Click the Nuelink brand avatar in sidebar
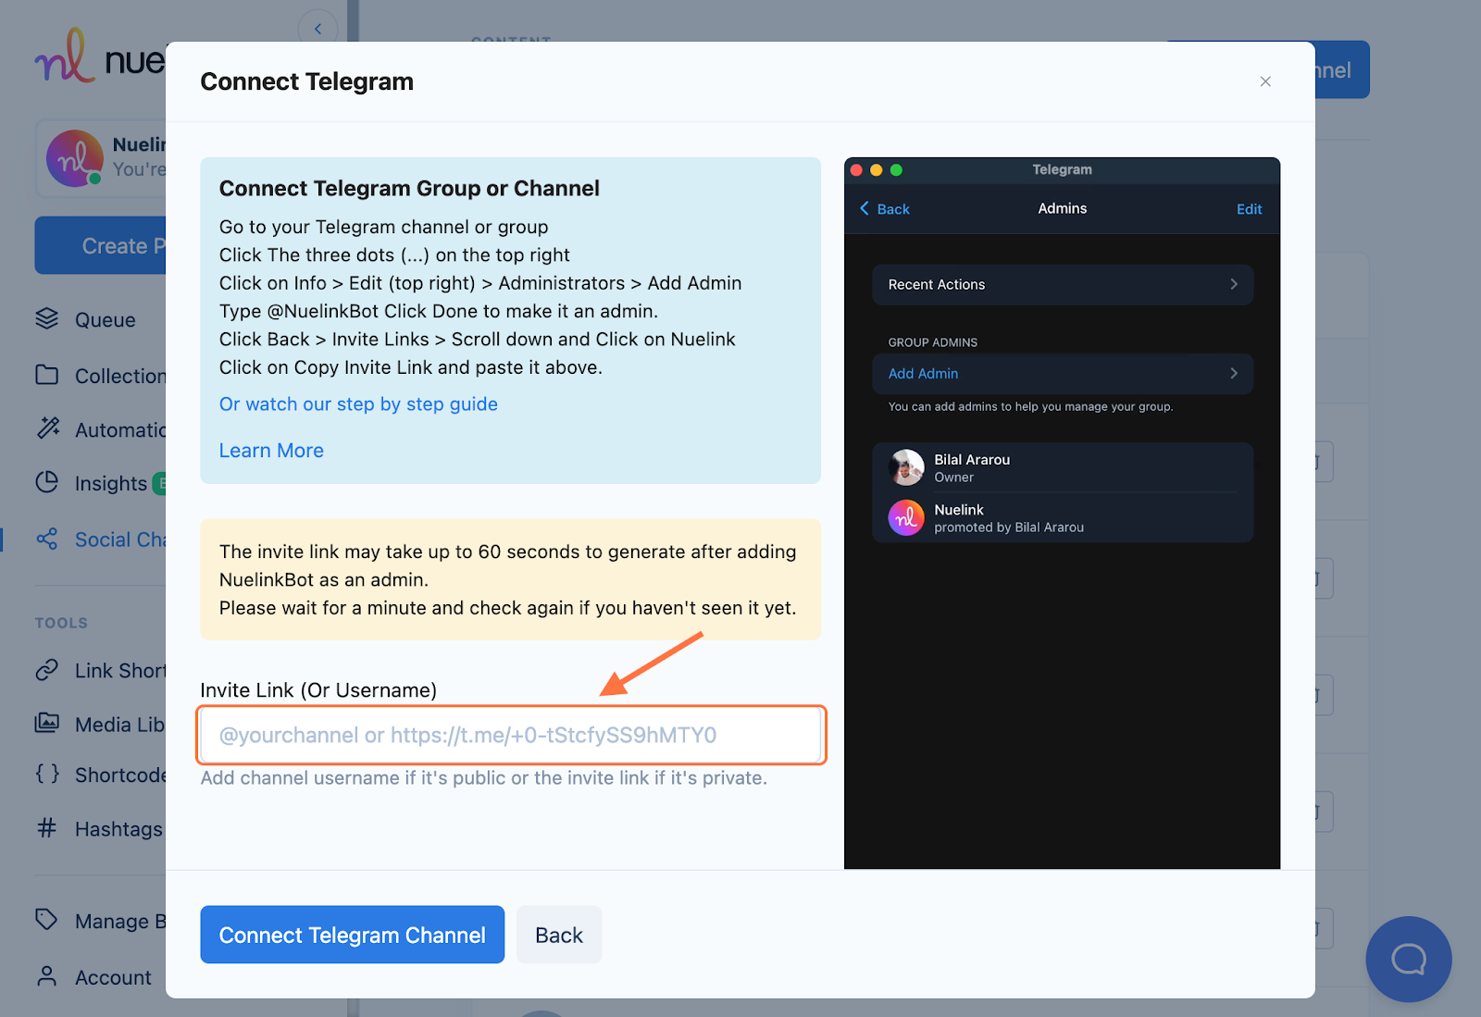This screenshot has width=1481, height=1017. (x=75, y=158)
